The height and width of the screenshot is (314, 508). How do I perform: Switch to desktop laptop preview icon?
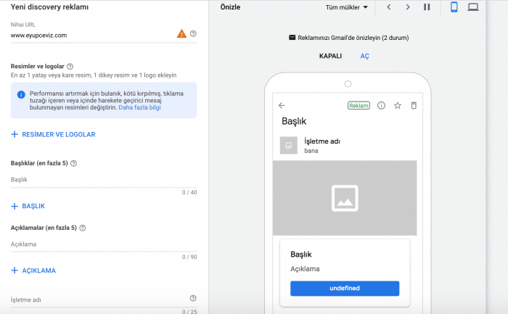tap(473, 7)
